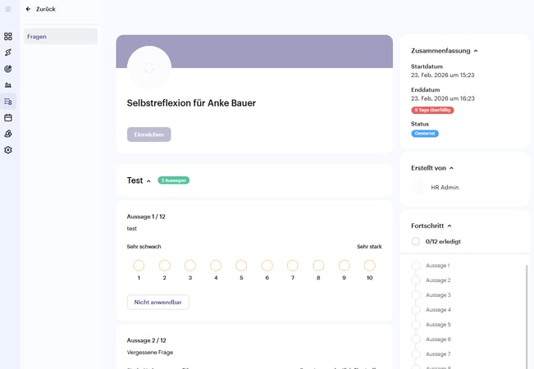The height and width of the screenshot is (369, 534).
Task: Collapse the Zusammenfassung panel
Action: pos(476,51)
